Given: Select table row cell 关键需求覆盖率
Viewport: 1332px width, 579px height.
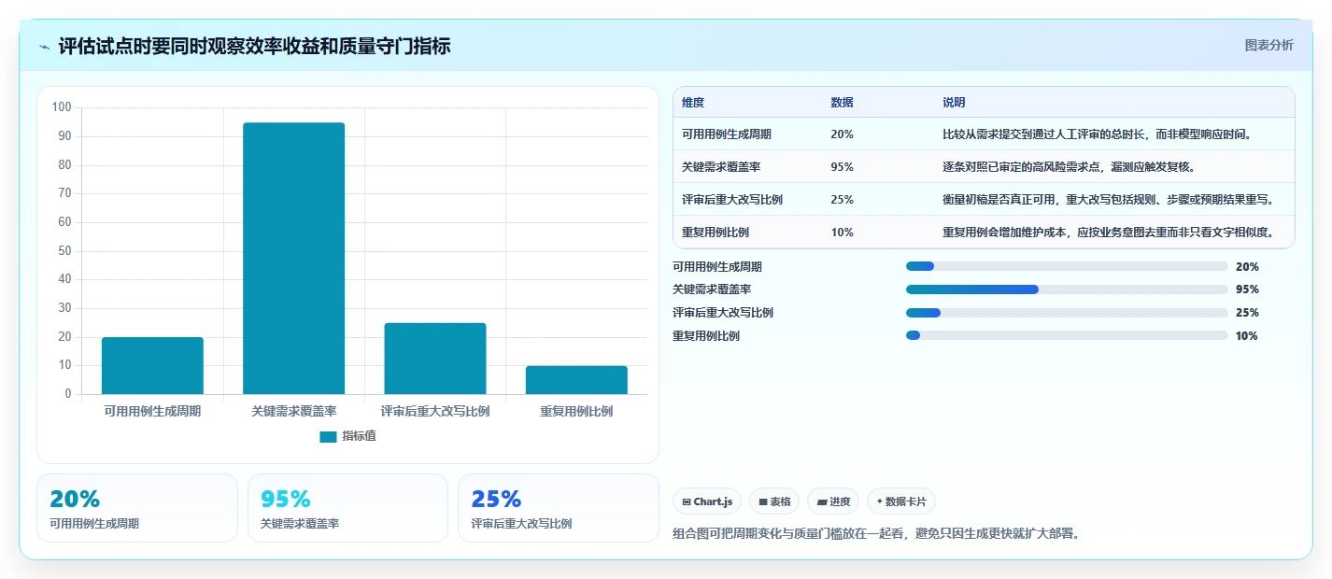Looking at the screenshot, I should [x=721, y=167].
